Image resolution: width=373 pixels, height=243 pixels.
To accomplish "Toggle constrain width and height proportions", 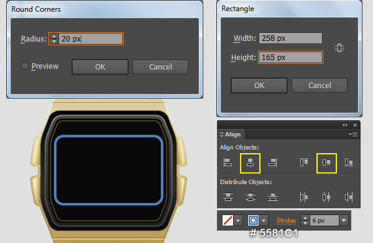I will coord(339,48).
